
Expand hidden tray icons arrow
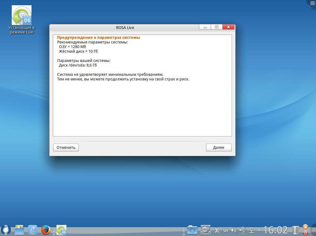pyautogui.click(x=259, y=230)
